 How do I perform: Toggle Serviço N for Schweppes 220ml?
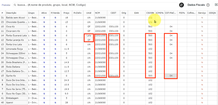tap(202, 53)
